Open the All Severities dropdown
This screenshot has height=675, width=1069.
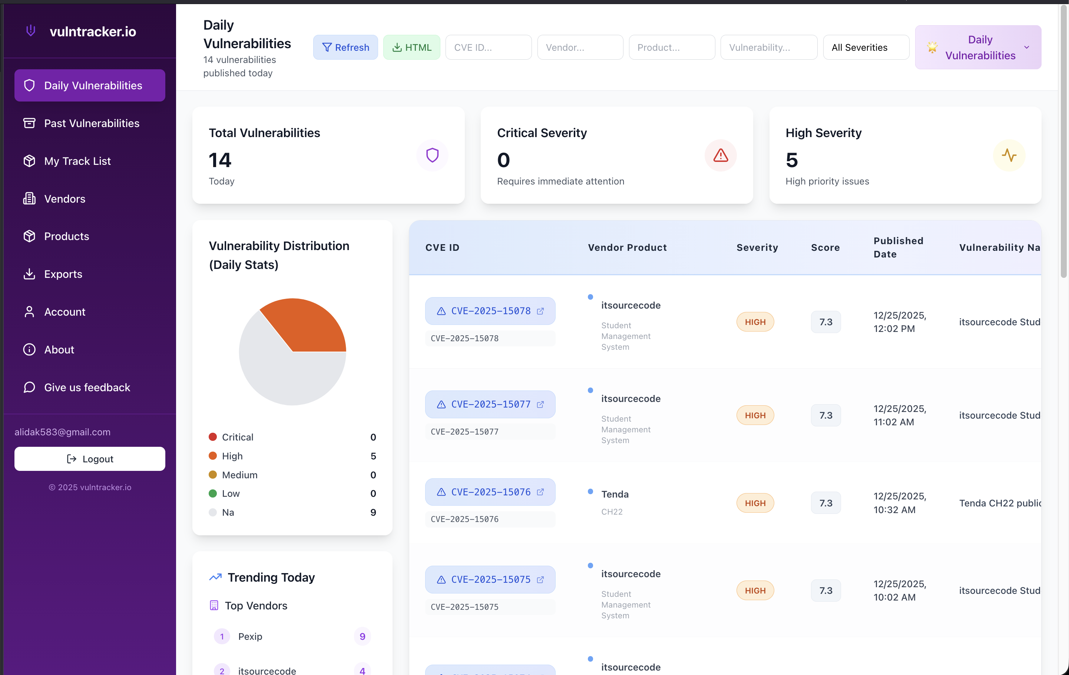[865, 47]
